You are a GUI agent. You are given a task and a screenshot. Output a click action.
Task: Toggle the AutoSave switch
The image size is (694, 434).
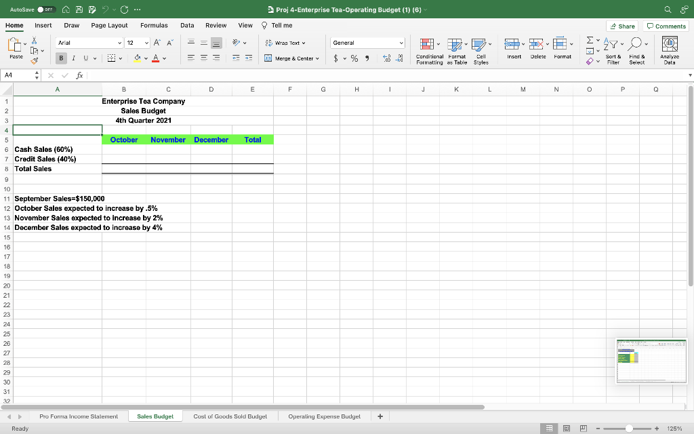(46, 9)
